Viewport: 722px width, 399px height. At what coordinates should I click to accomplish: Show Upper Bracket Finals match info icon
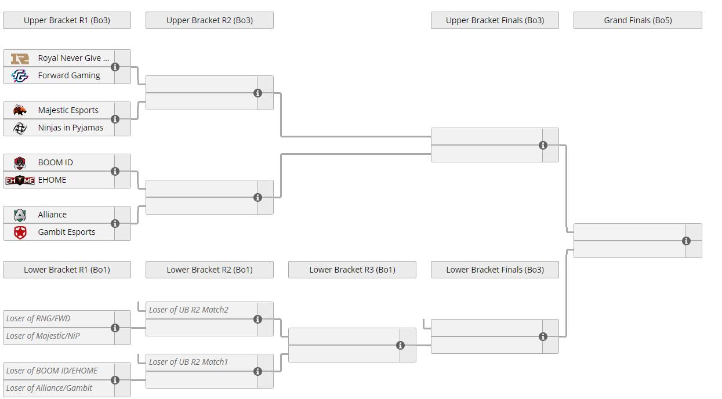pos(543,145)
